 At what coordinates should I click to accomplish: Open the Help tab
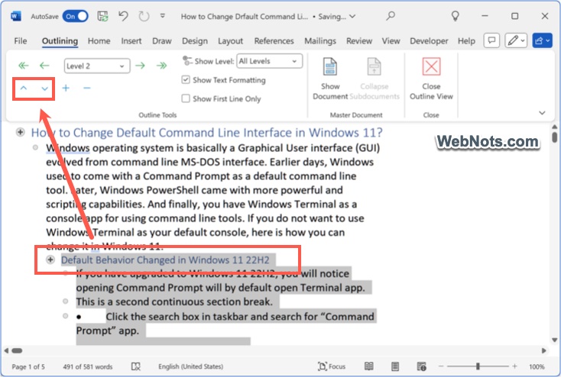[x=466, y=41]
